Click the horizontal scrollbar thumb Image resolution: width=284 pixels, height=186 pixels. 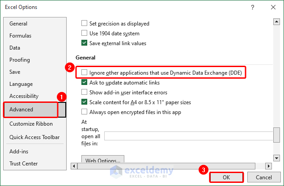tap(166, 166)
